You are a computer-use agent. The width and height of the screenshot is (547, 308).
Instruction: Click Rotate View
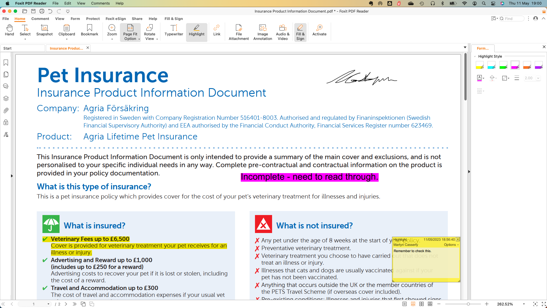pos(150,33)
